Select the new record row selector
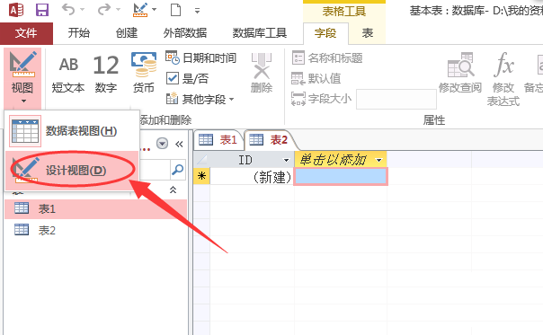 click(201, 176)
